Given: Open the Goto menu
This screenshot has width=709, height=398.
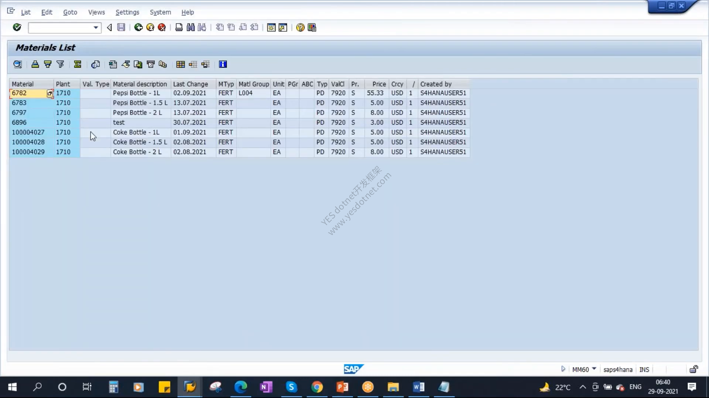Looking at the screenshot, I should [70, 12].
